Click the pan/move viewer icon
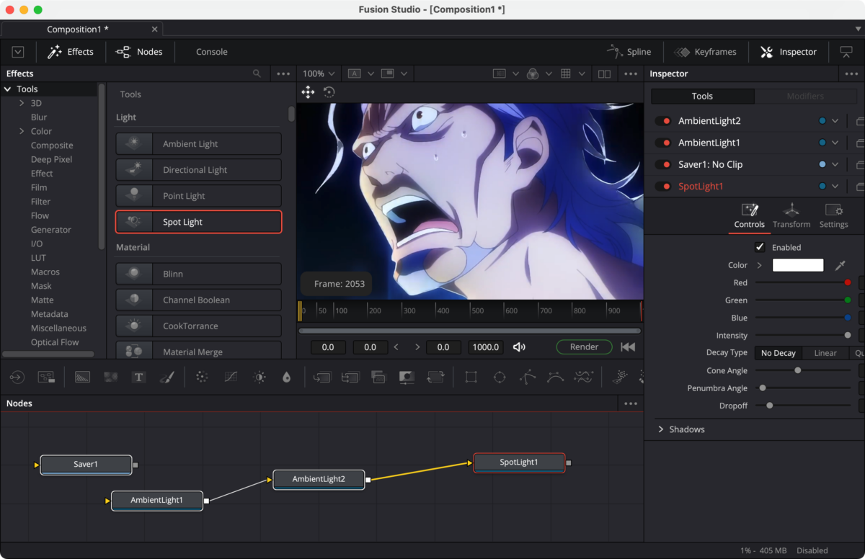Viewport: 865px width, 559px height. coord(308,91)
